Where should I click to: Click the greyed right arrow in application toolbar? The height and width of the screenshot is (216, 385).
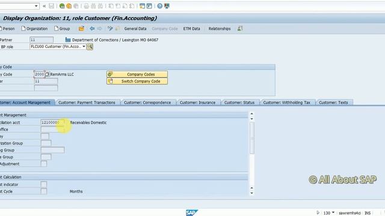tap(99, 29)
